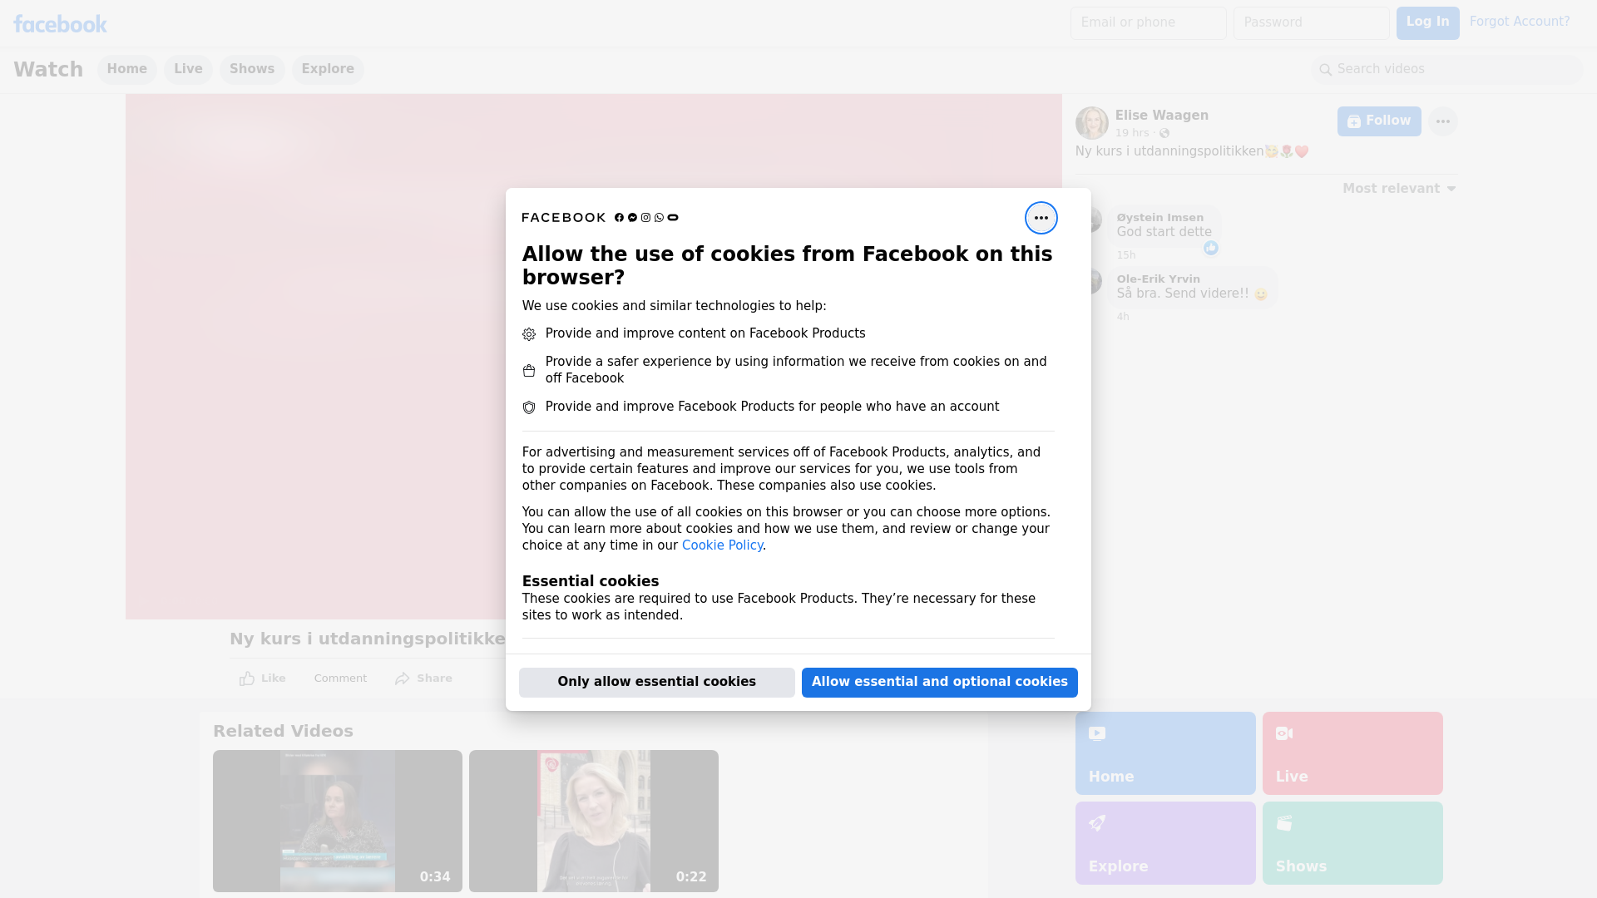The width and height of the screenshot is (1597, 898).
Task: Click Elise Waagen's profile picture
Action: point(1091,123)
